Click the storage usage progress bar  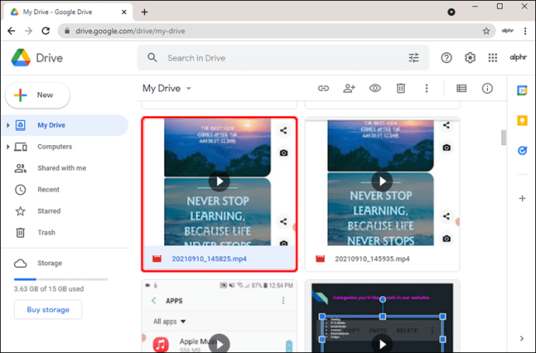click(61, 279)
